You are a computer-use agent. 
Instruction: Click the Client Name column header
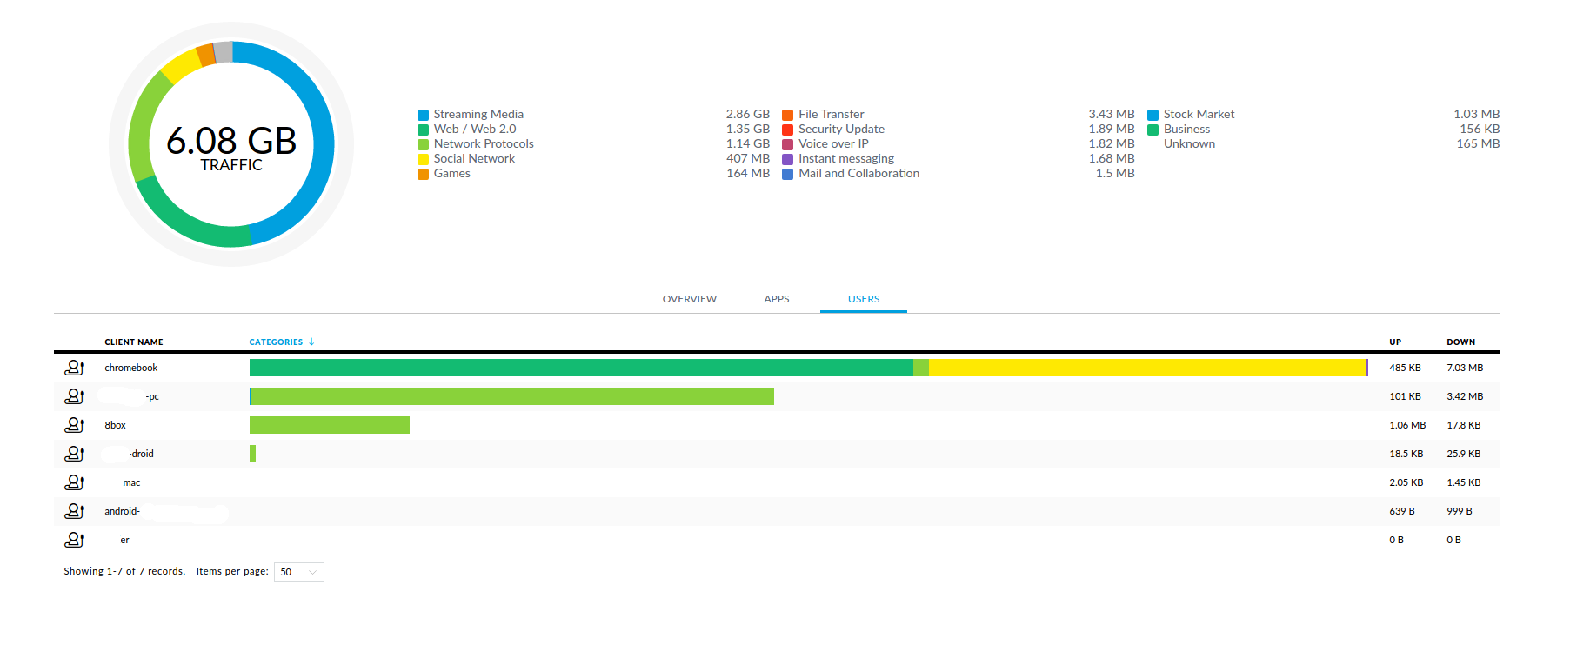pyautogui.click(x=133, y=342)
